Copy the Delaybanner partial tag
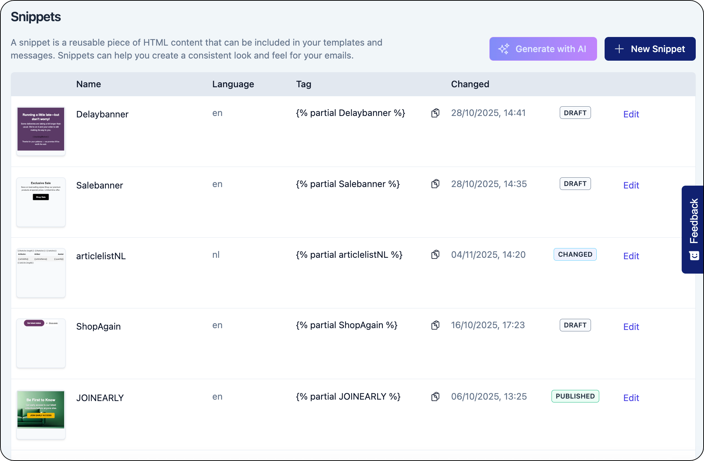The image size is (704, 461). (436, 113)
